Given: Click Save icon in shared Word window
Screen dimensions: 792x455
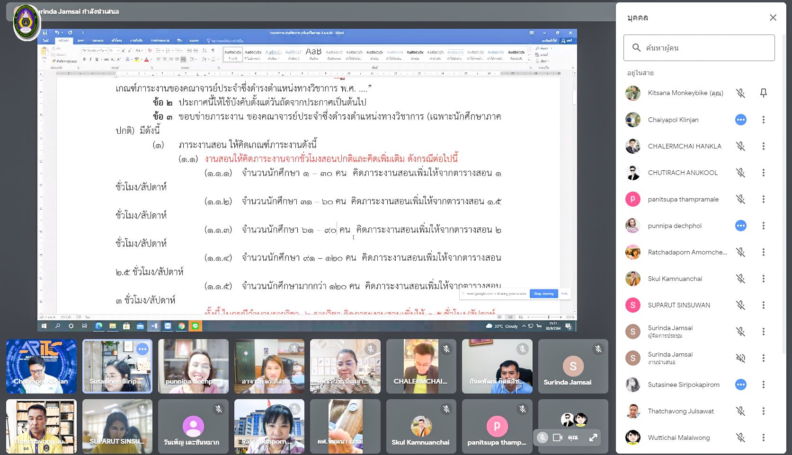Looking at the screenshot, I should tap(45, 33).
